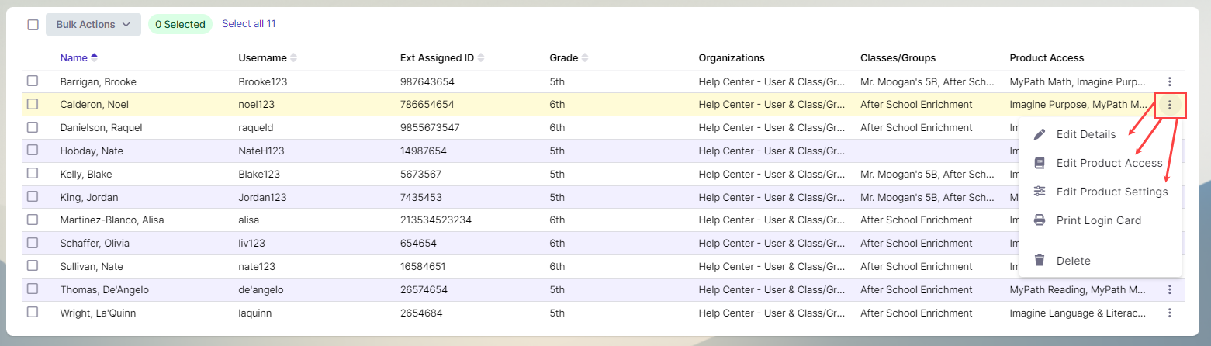Click the trash icon next to Delete
Image resolution: width=1211 pixels, height=346 pixels.
1040,261
